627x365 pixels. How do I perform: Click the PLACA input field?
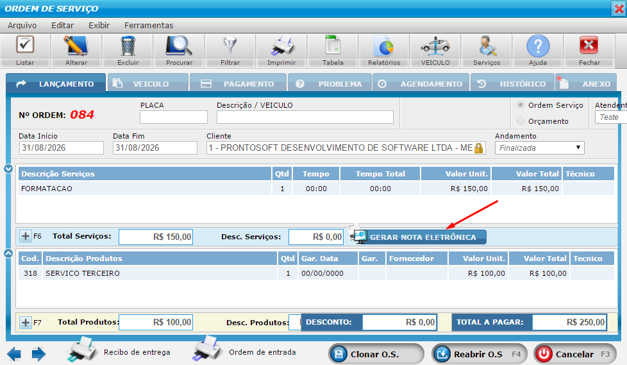[x=174, y=117]
